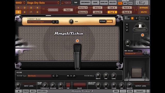The height and width of the screenshot is (93, 165).
Task: Open the Stomp A module
Action: 83,8
